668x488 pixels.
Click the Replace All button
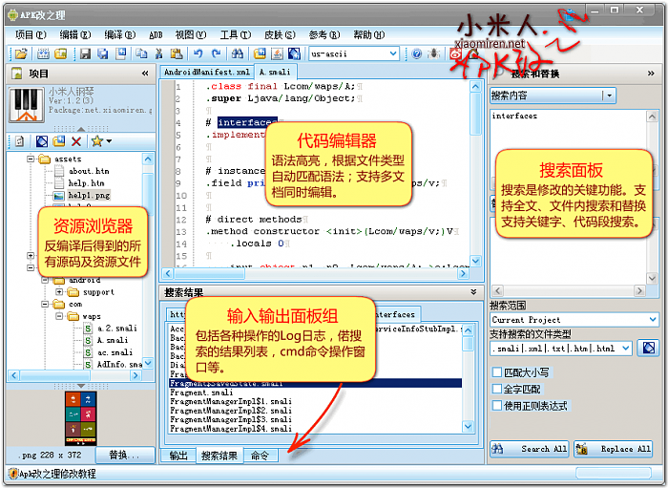pyautogui.click(x=613, y=449)
